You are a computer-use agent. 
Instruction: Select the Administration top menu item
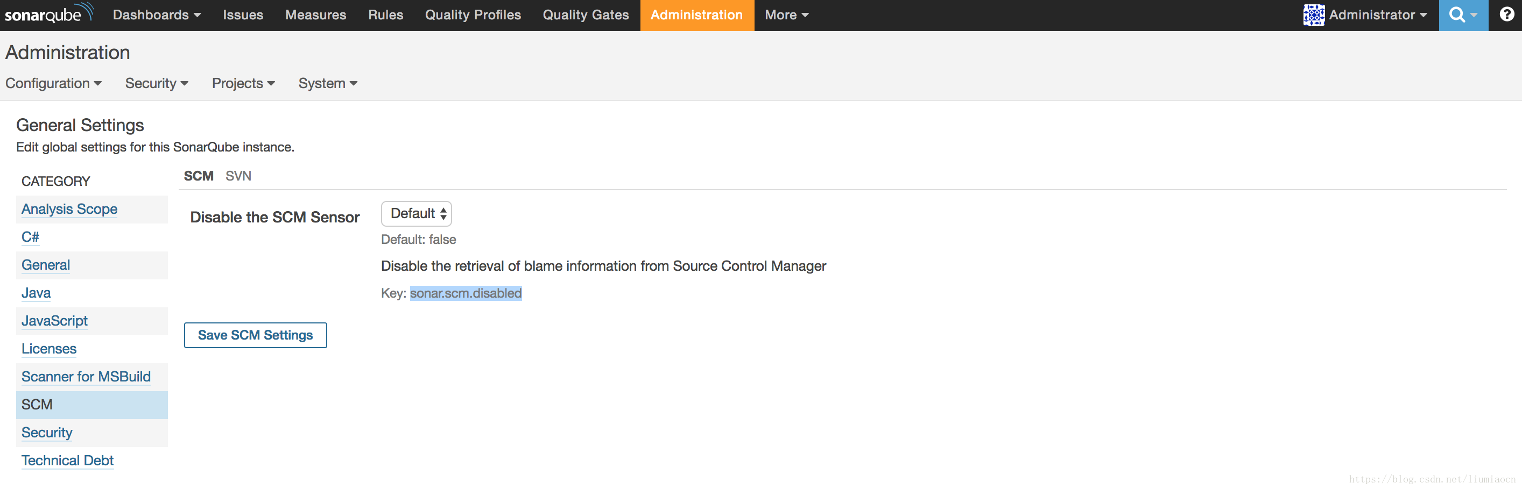tap(696, 15)
